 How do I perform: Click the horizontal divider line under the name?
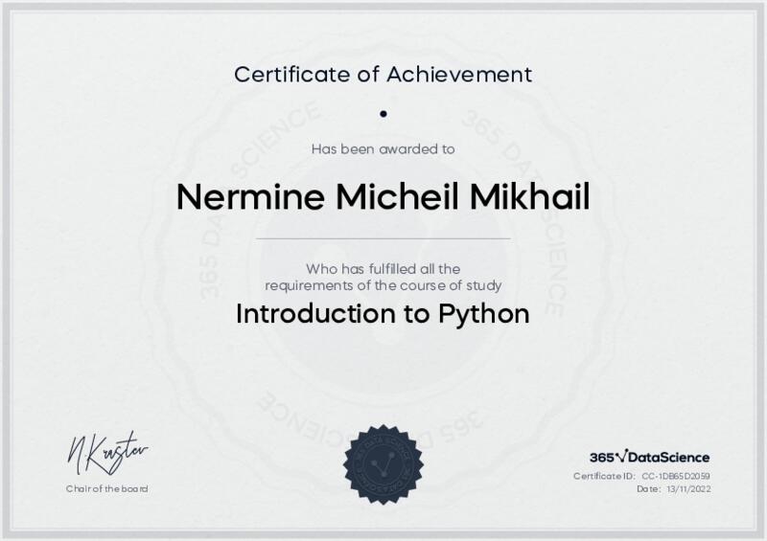point(383,237)
